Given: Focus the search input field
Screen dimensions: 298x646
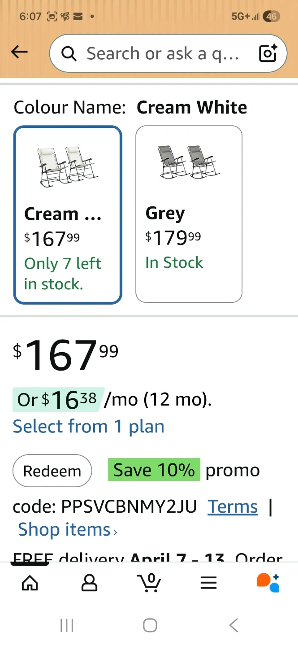Looking at the screenshot, I should [161, 54].
